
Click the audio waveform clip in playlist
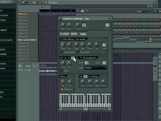[x=48, y=71]
